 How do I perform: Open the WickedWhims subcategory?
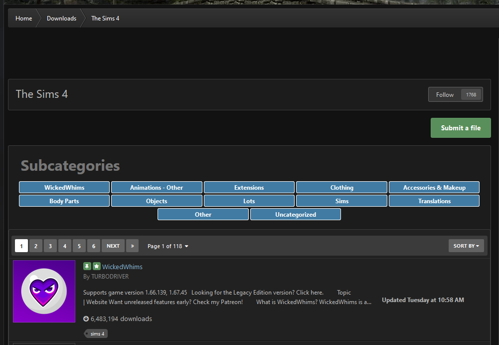[64, 188]
